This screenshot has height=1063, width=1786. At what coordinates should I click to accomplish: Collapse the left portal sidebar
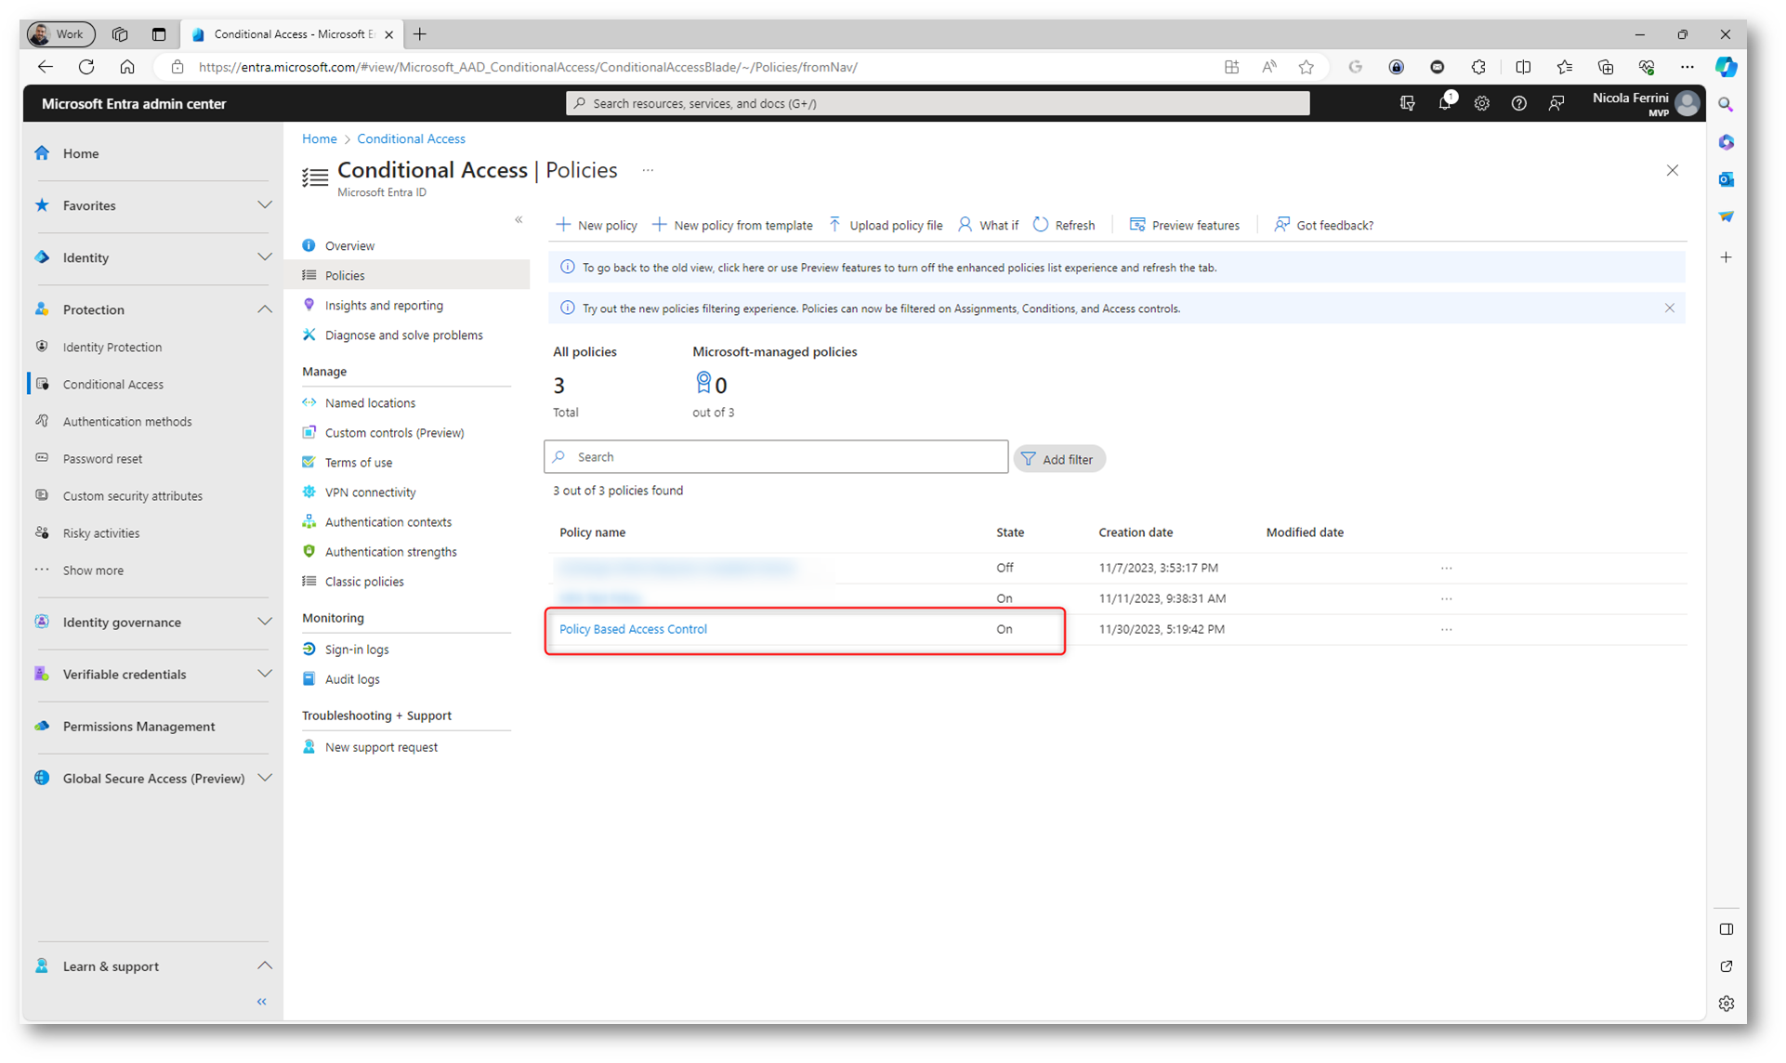tap(262, 1002)
